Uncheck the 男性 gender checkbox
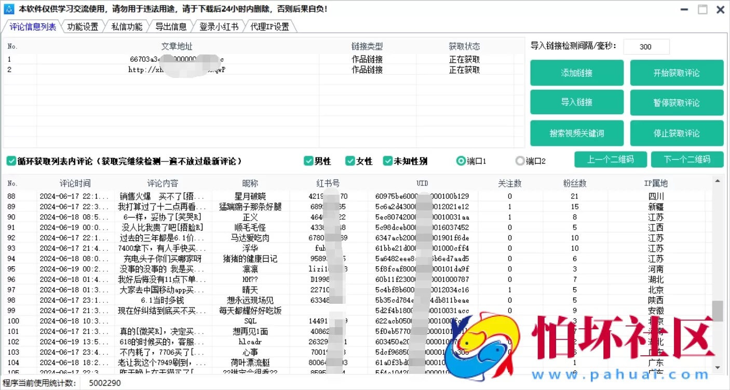This screenshot has height=390, width=730. coord(308,161)
